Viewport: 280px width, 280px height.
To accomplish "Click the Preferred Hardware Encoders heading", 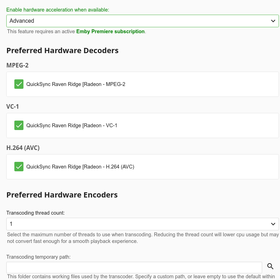I will click(62, 195).
